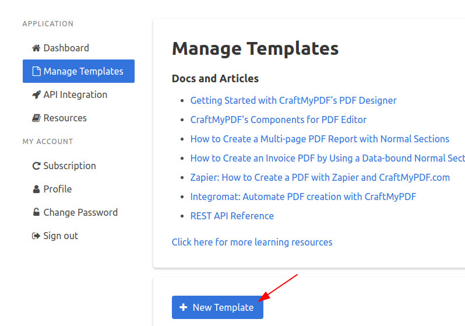Image resolution: width=465 pixels, height=326 pixels.
Task: Click the Resources book icon
Action: tap(36, 118)
